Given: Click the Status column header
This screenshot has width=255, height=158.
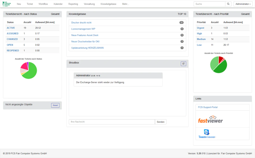Looking at the screenshot, I should pos(10,22).
